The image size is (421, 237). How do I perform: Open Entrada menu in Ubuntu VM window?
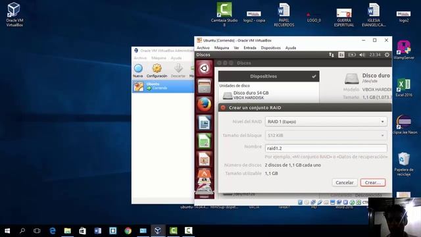[x=250, y=48]
